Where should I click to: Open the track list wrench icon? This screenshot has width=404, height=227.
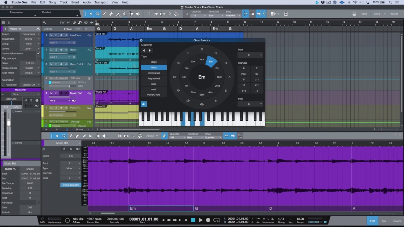tap(44, 22)
